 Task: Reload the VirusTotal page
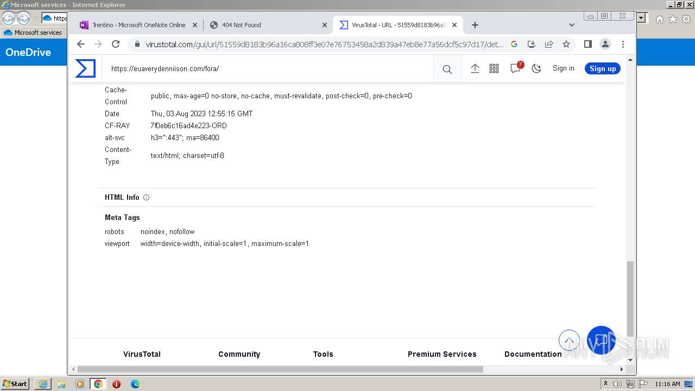click(x=116, y=44)
